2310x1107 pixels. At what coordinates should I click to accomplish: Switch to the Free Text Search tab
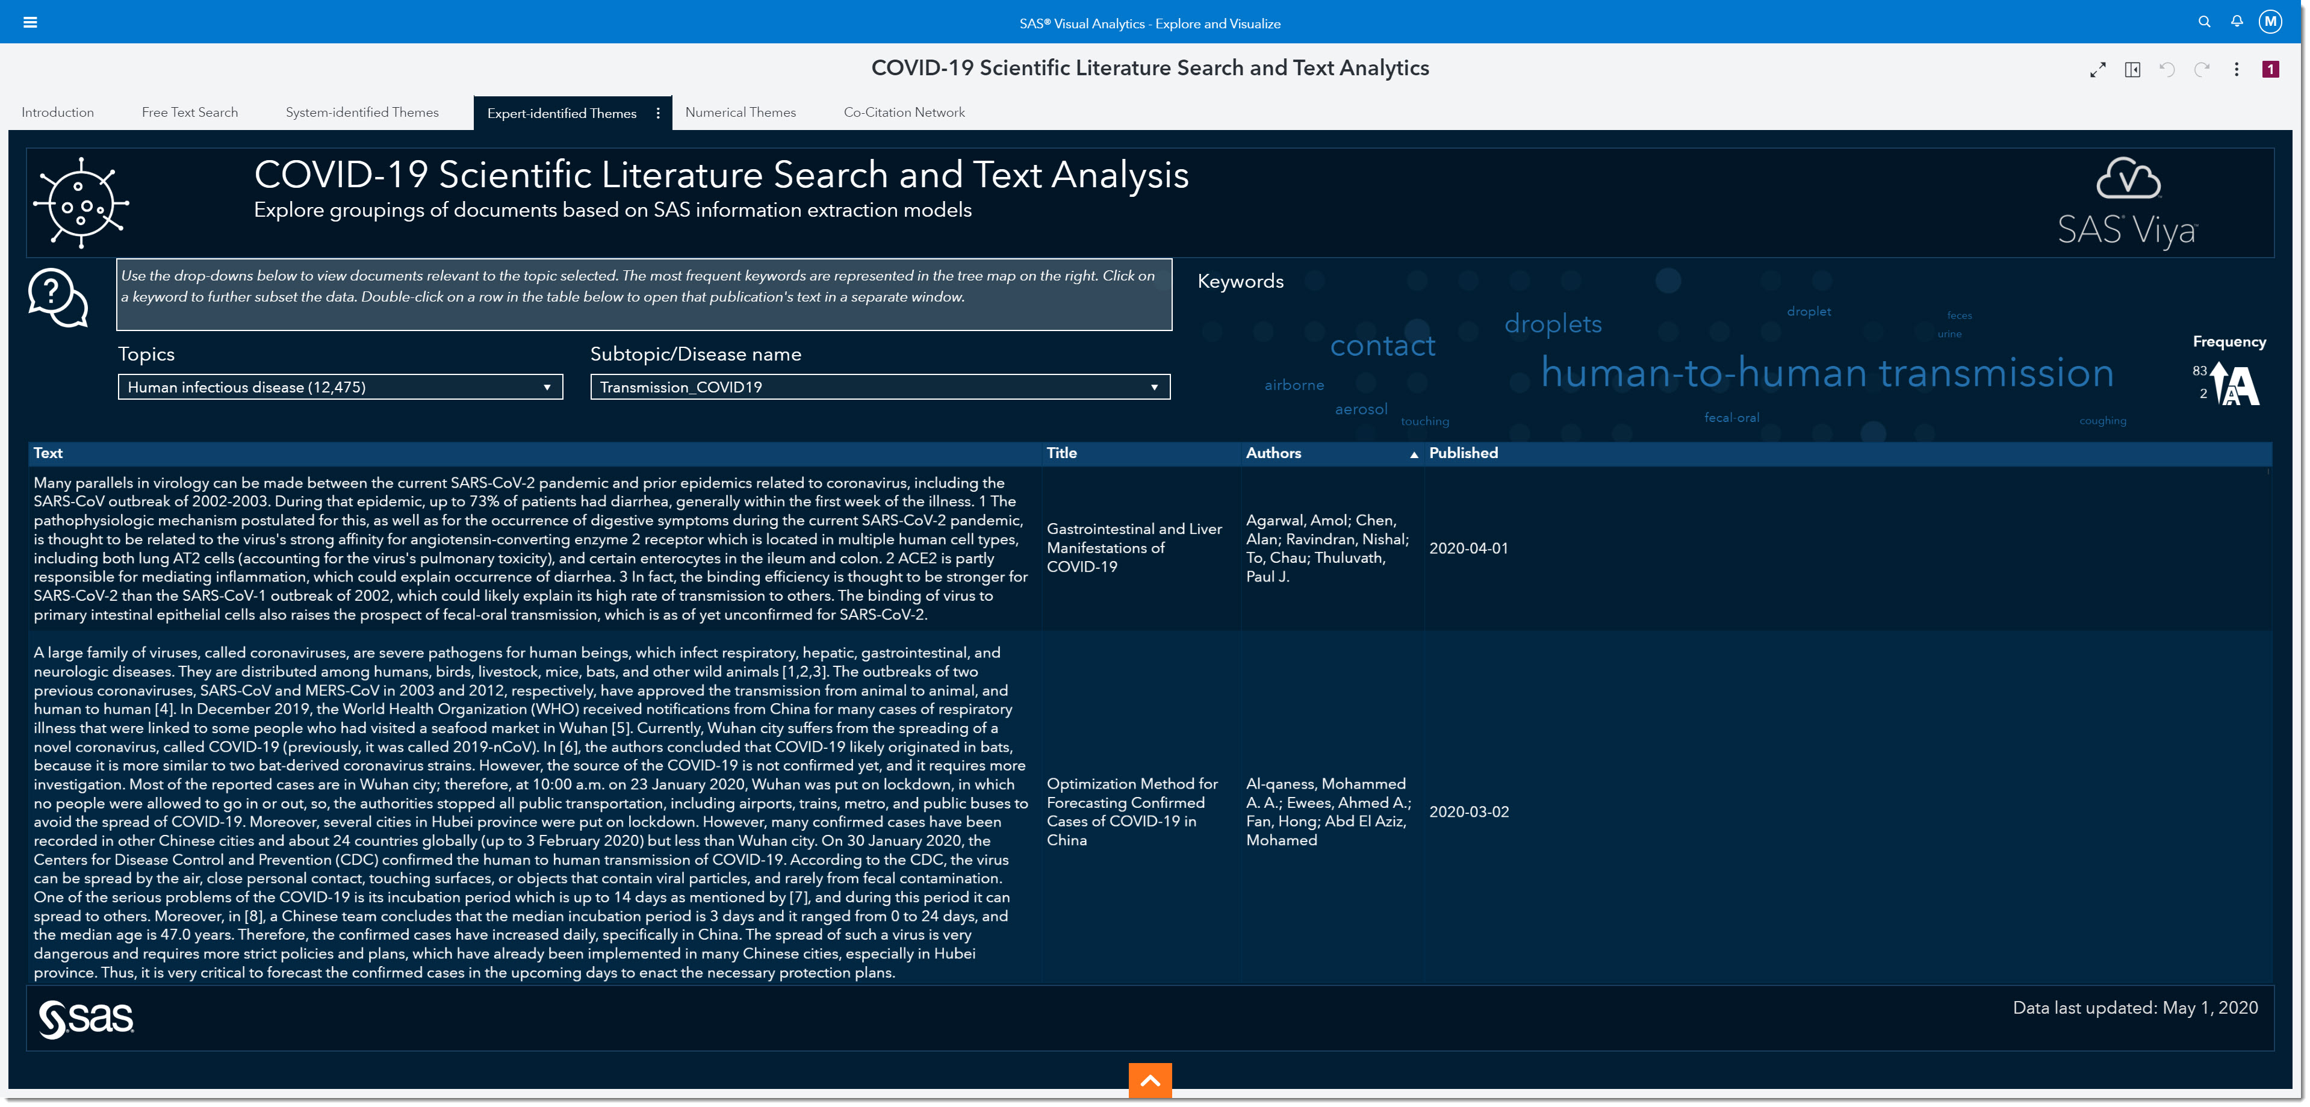(189, 113)
